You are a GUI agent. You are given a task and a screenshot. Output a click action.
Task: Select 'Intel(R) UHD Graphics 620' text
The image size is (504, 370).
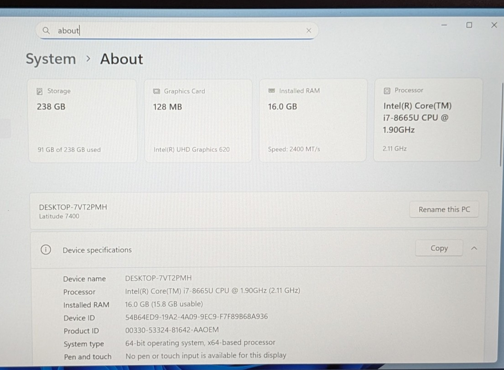192,150
